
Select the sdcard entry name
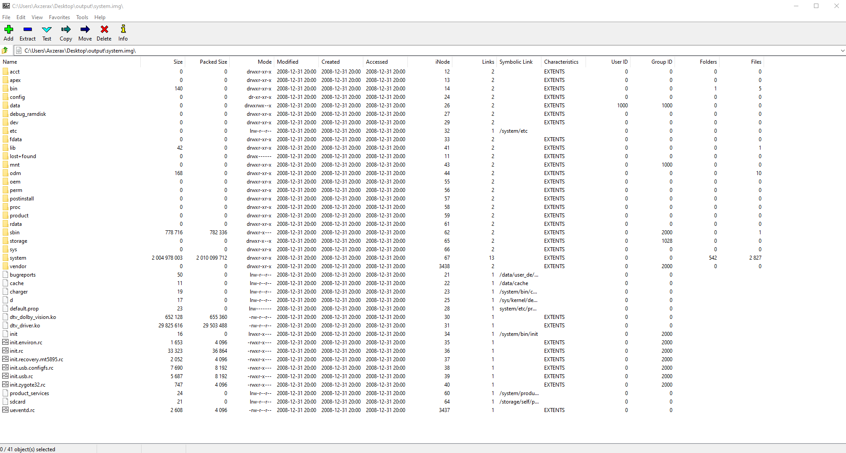tap(17, 402)
